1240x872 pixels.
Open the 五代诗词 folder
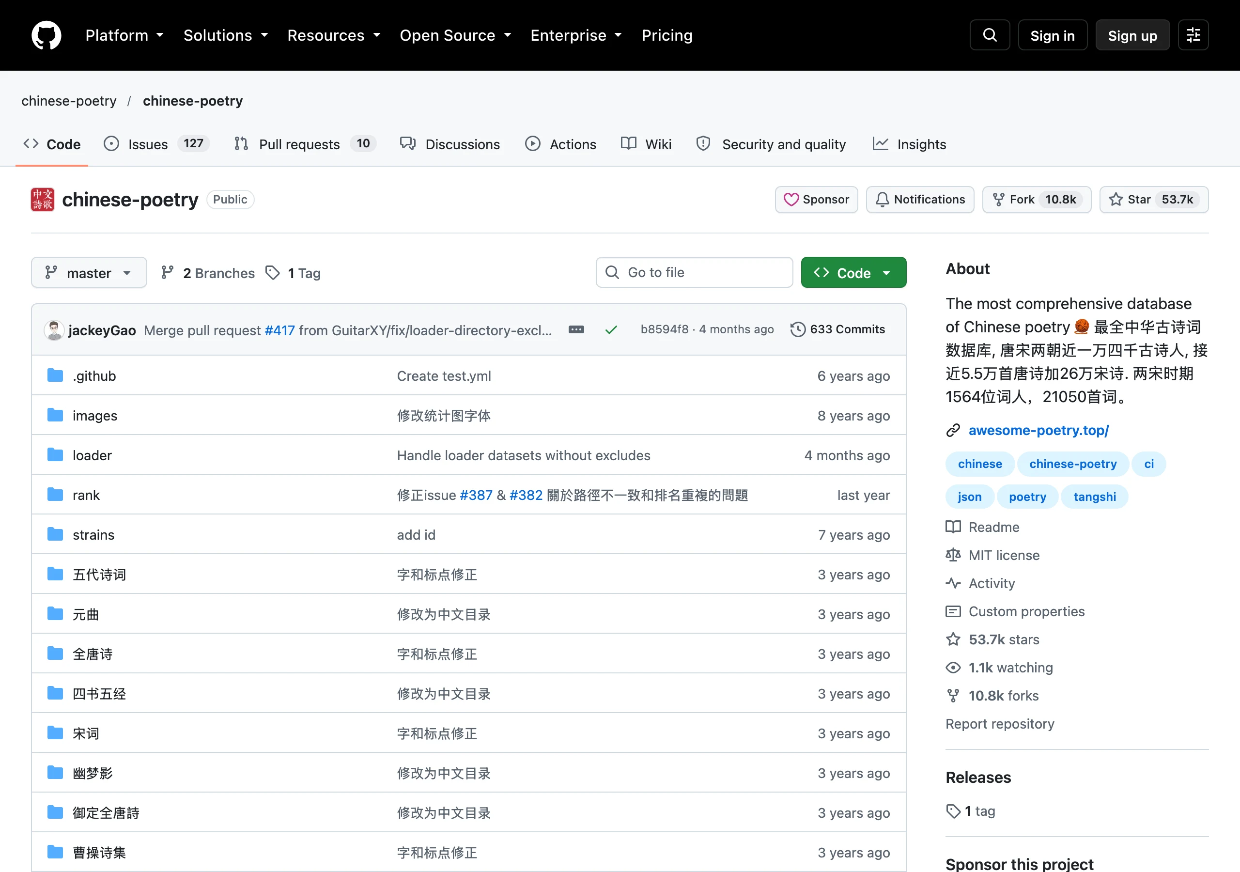99,575
